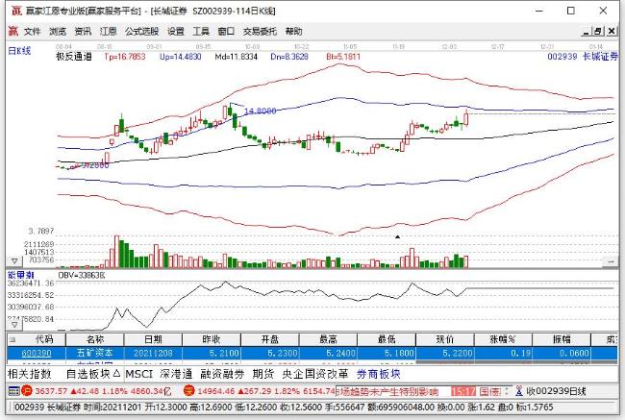Click the 日K线 period label
This screenshot has height=420, width=625.
tap(19, 50)
